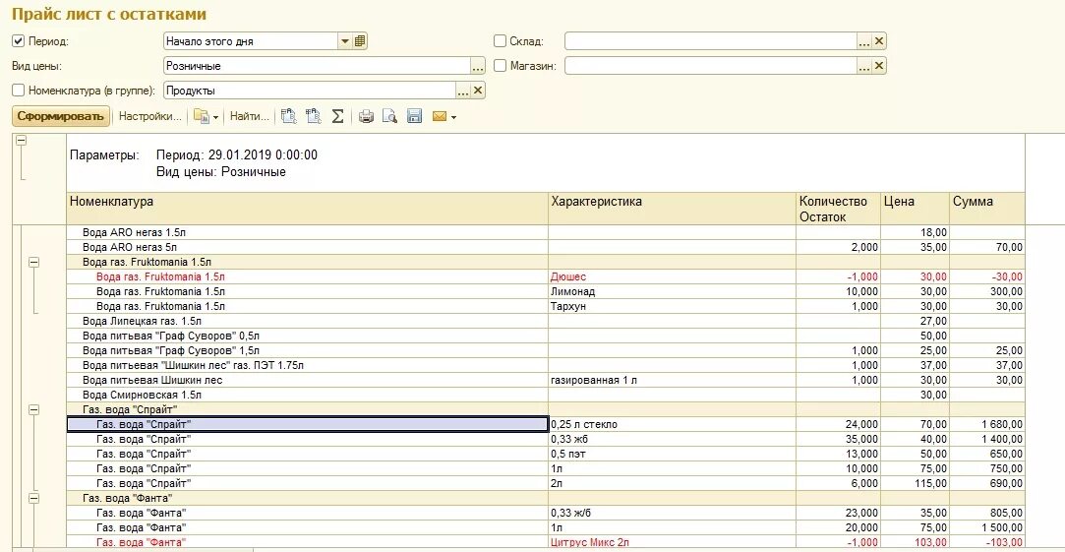Click the Характеристика column header
This screenshot has width=1065, height=552.
(673, 209)
